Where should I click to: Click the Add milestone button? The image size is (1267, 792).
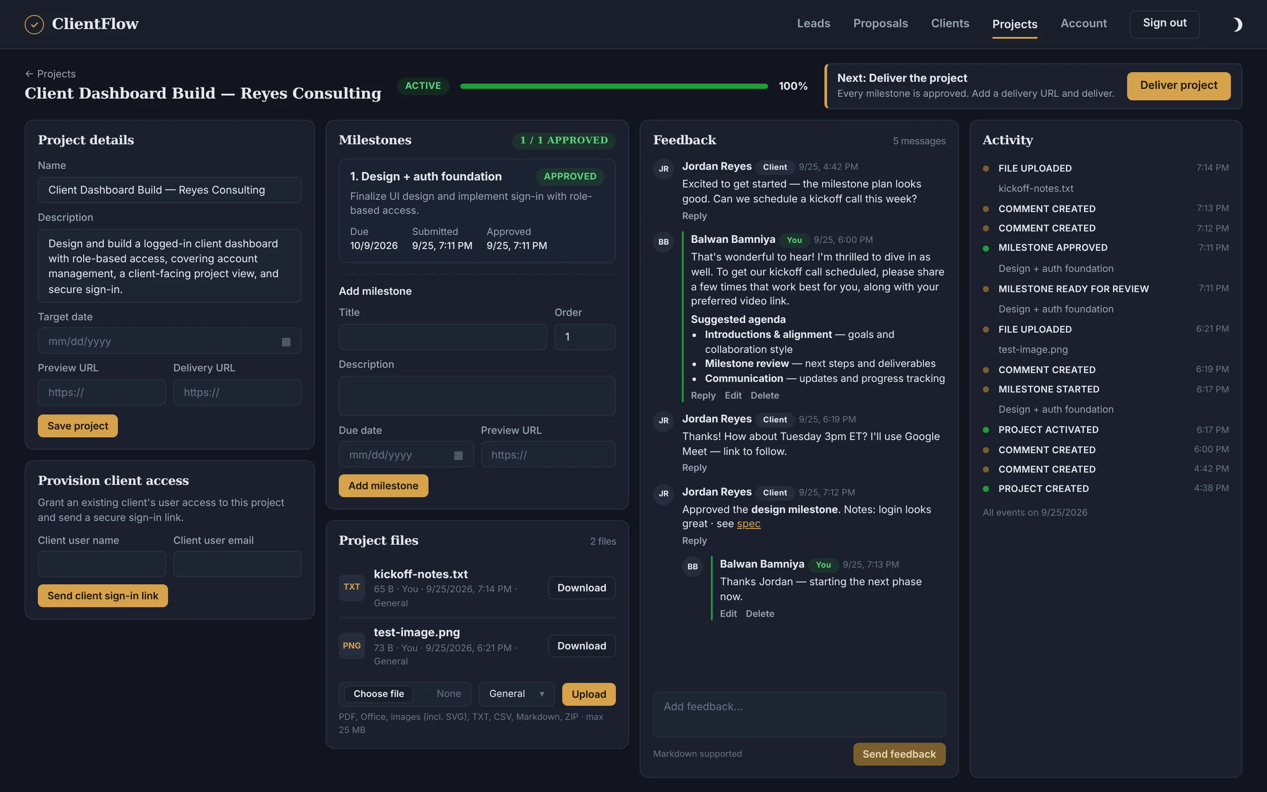(x=383, y=486)
